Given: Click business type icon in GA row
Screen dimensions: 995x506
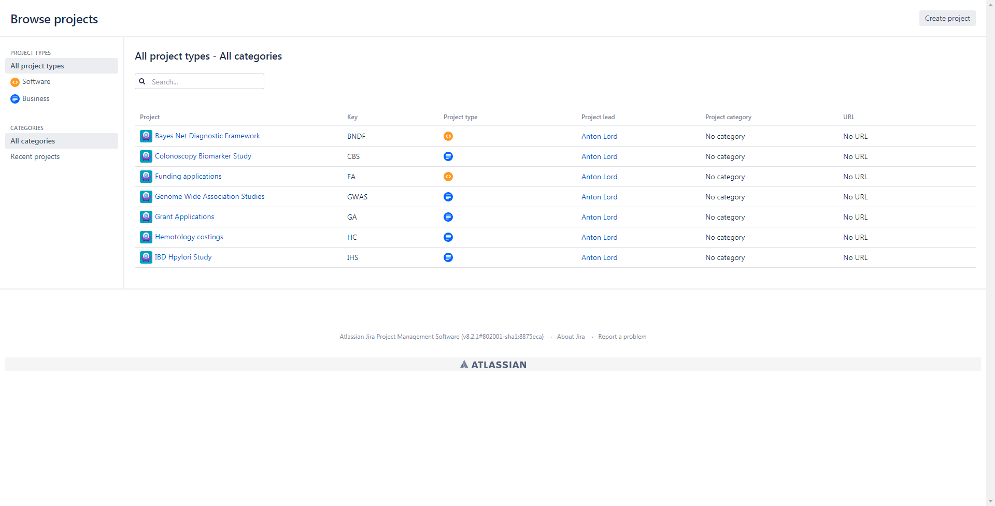Looking at the screenshot, I should (448, 217).
